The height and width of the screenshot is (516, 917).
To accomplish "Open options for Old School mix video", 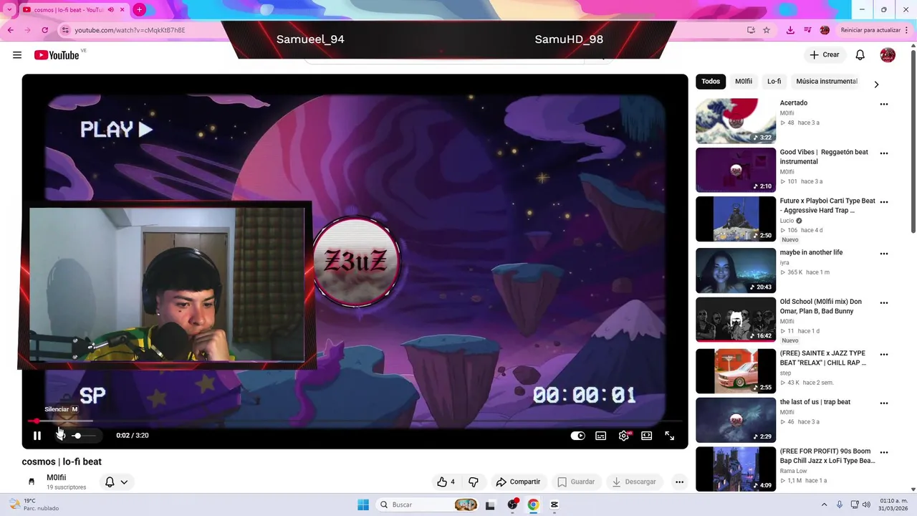I will tap(884, 302).
